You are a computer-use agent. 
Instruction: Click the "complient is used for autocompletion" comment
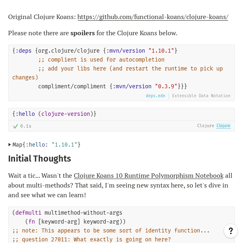point(101,60)
